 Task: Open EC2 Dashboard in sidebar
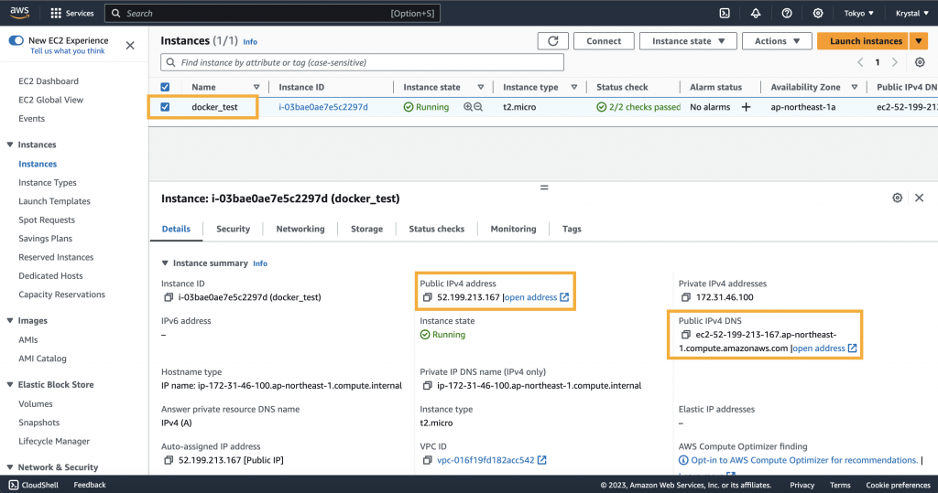tap(49, 81)
